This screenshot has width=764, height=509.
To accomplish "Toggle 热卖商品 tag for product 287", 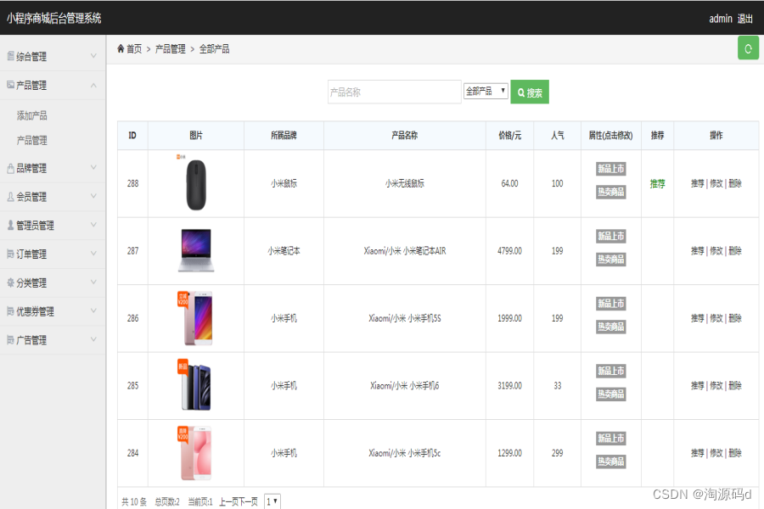I will click(x=611, y=259).
